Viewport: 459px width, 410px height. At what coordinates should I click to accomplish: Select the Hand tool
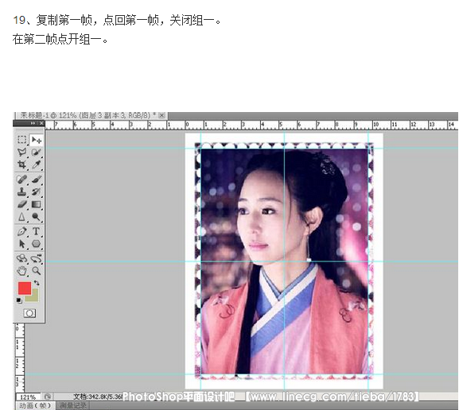click(x=22, y=271)
